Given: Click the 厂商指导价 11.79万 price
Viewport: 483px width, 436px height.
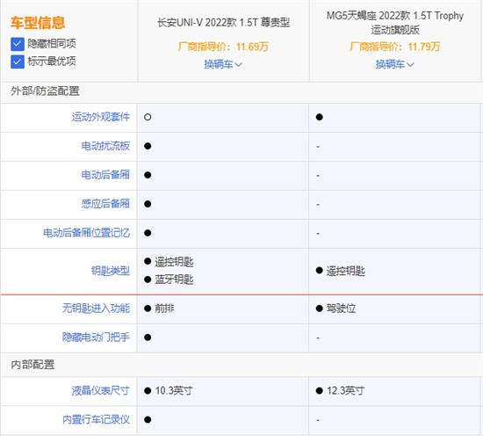Looking at the screenshot, I should 394,47.
